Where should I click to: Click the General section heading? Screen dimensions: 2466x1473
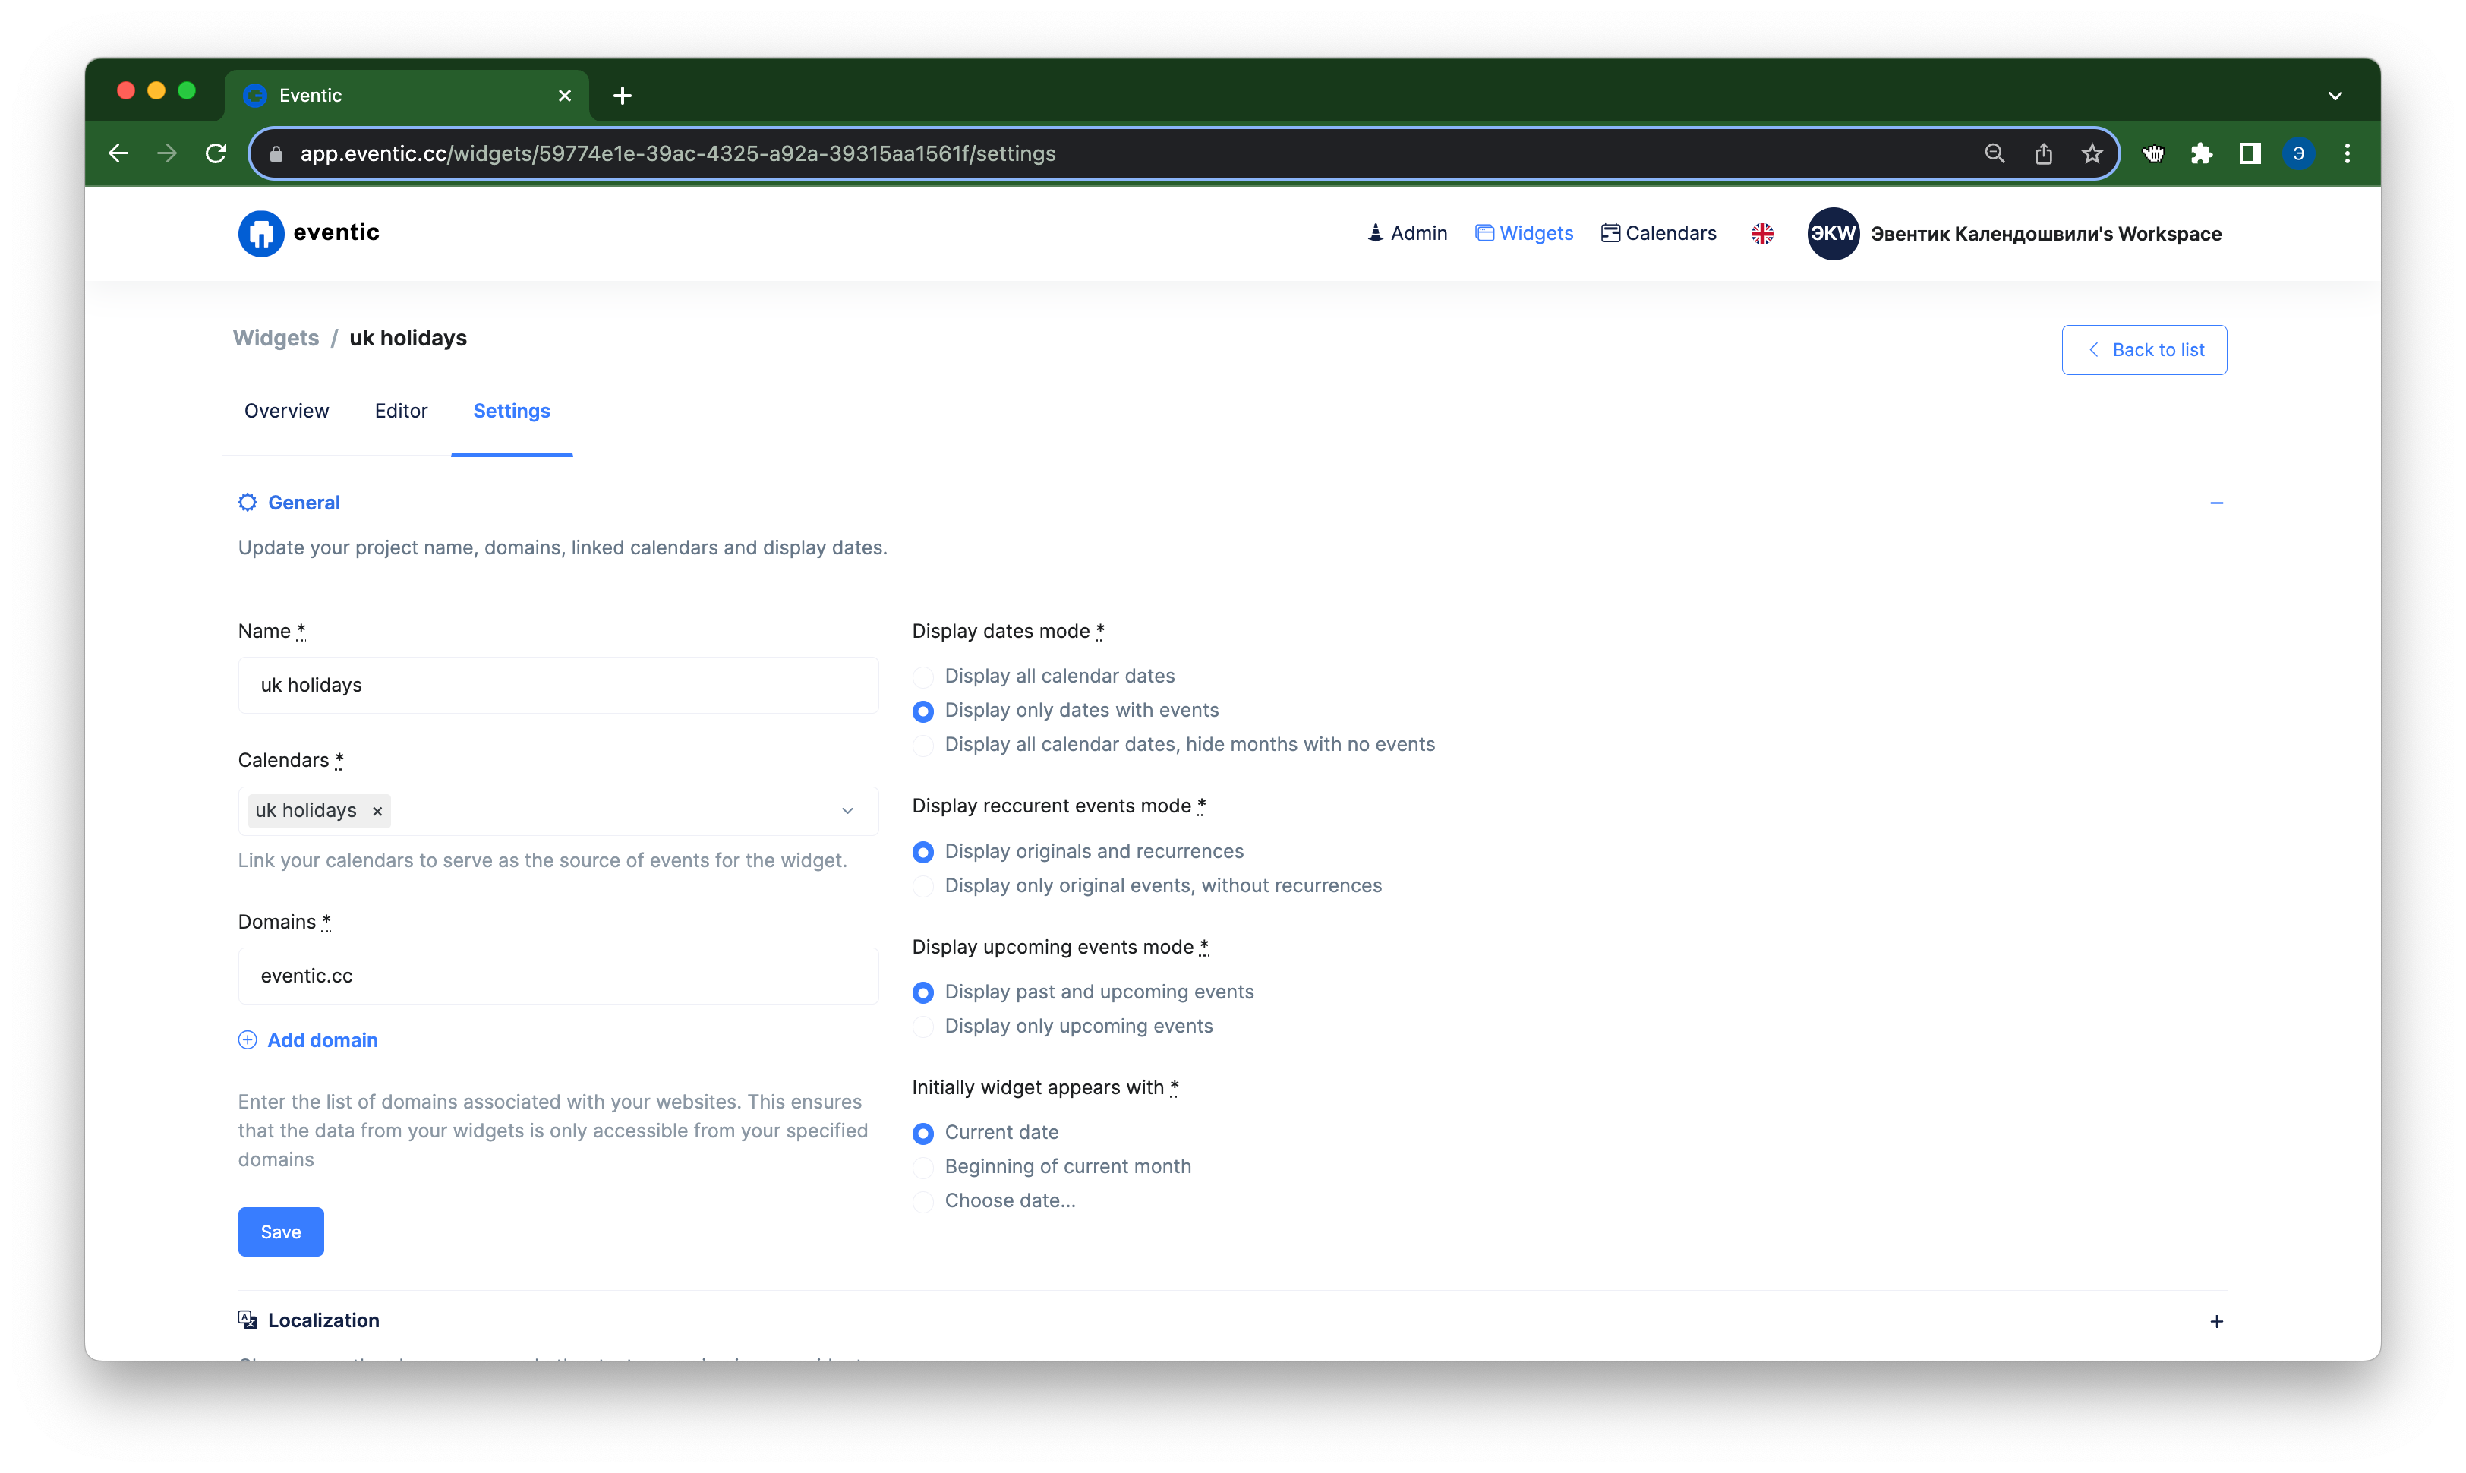[x=304, y=502]
